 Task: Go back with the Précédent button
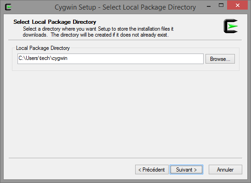[x=152, y=170]
